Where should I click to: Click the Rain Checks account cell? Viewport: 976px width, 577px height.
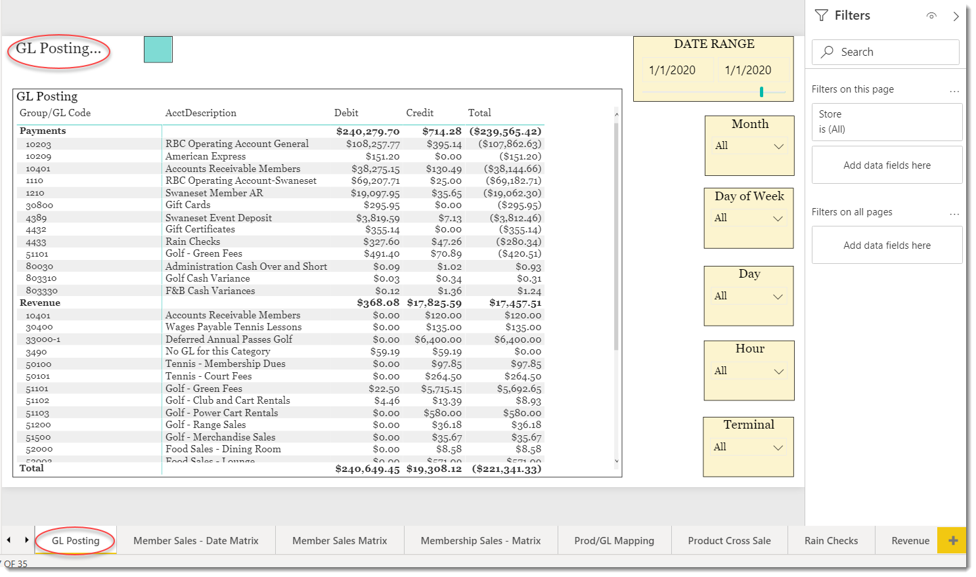pyautogui.click(x=192, y=242)
